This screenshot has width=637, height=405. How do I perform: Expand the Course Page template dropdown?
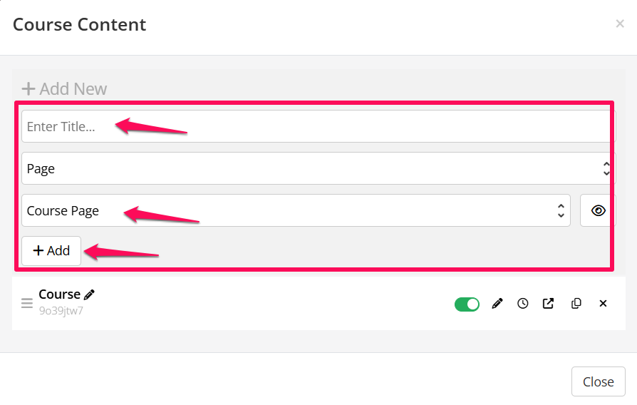click(296, 210)
